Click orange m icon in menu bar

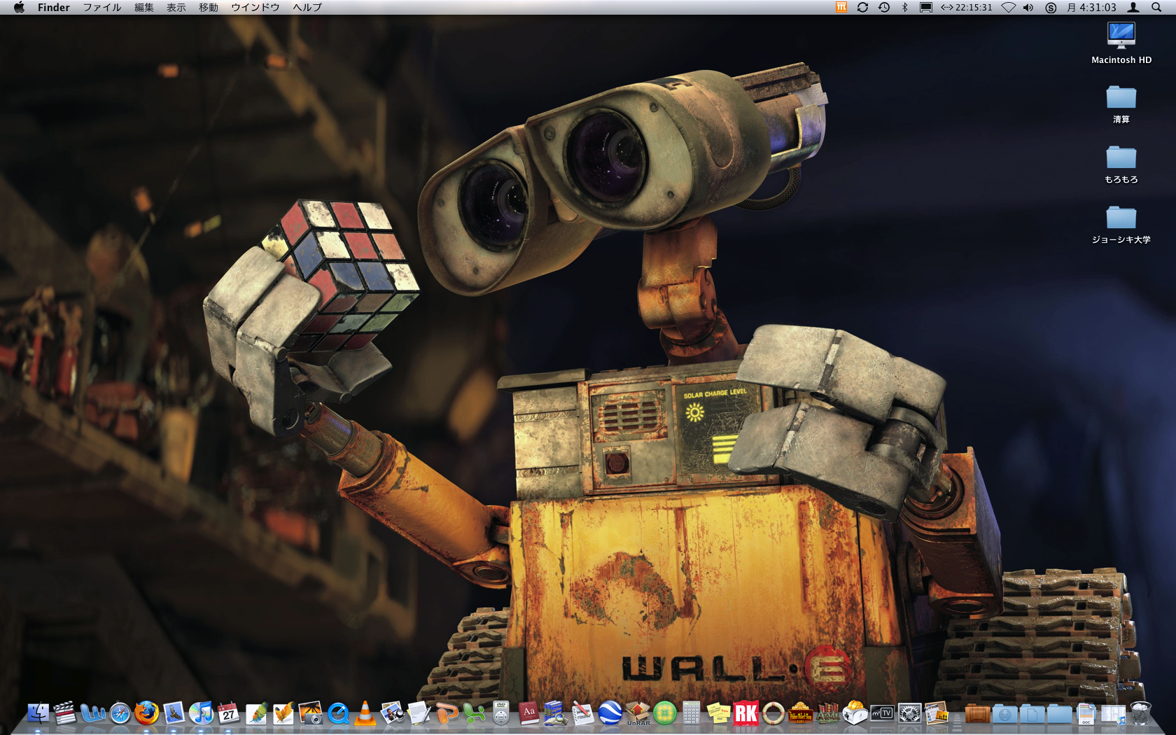coord(841,7)
